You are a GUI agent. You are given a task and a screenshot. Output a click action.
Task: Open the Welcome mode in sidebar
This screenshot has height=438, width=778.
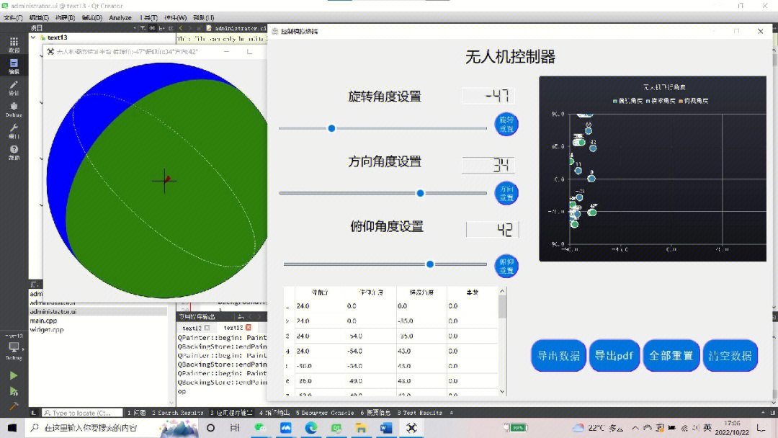[14, 45]
